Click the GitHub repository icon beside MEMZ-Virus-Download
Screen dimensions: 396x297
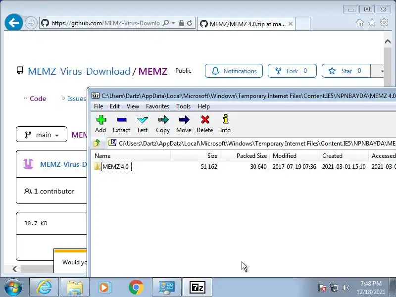point(20,71)
